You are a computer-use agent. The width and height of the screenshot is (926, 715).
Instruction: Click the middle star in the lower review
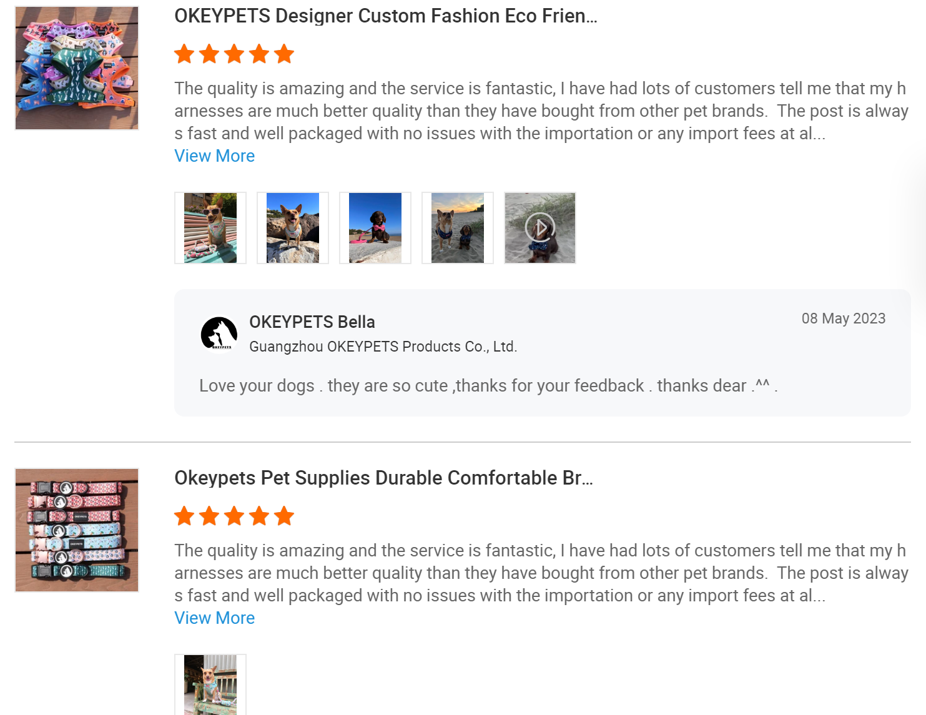234,516
